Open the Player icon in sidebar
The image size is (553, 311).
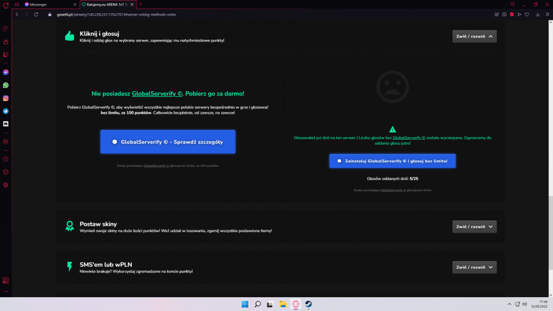pos(6,141)
